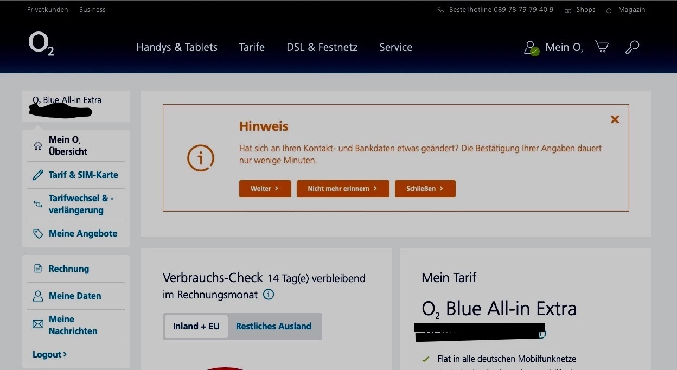Click Verbrauchs-Check heading
The height and width of the screenshot is (370, 677).
pos(213,278)
